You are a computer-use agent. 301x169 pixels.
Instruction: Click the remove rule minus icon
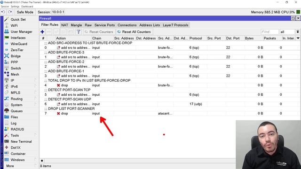point(49,32)
